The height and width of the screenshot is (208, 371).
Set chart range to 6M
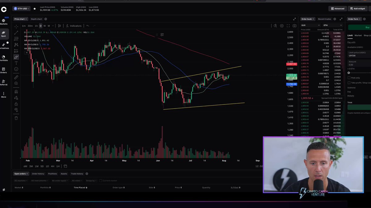[x=25, y=166]
